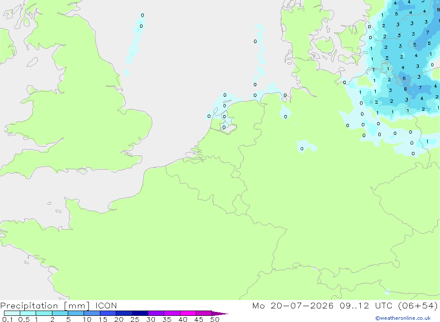The height and width of the screenshot is (322, 440).
Task: Click the lightest 0.1–0.5 mm legend swatch
Action: (x=12, y=313)
